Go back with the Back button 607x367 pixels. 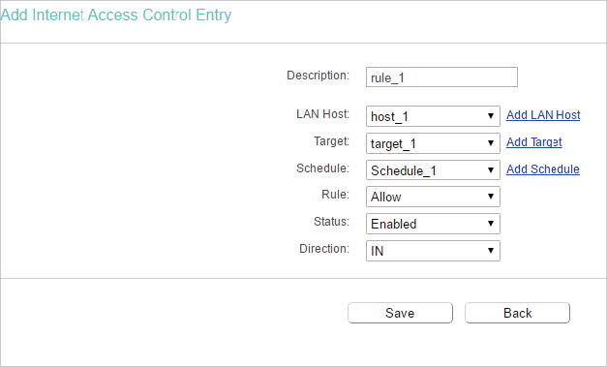point(517,313)
